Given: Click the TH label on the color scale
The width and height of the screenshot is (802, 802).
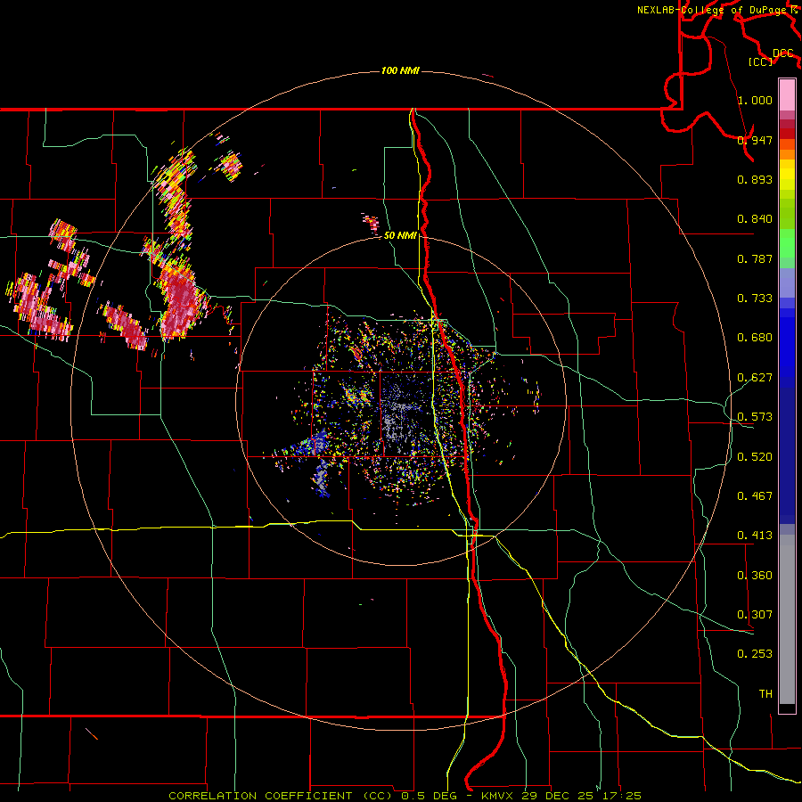Looking at the screenshot, I should click(765, 694).
